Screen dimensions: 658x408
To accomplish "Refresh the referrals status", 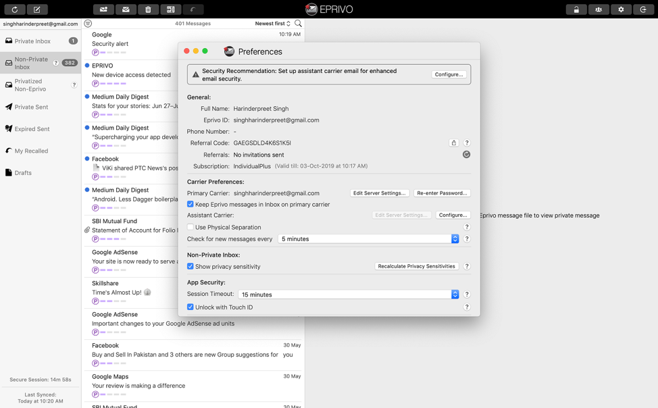I will tap(466, 155).
